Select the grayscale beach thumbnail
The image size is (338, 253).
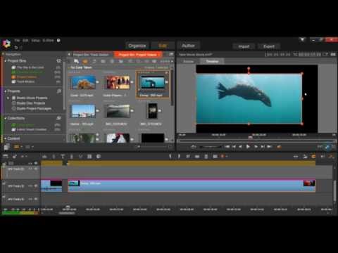click(118, 111)
